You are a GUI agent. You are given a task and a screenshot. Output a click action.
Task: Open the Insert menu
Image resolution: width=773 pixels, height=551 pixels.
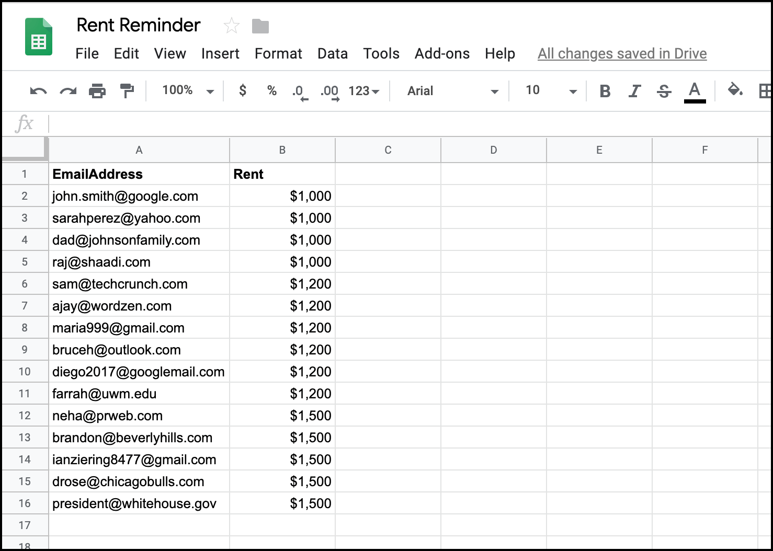click(220, 53)
